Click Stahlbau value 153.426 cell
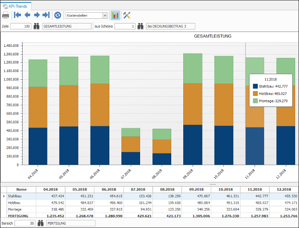 click(138, 196)
